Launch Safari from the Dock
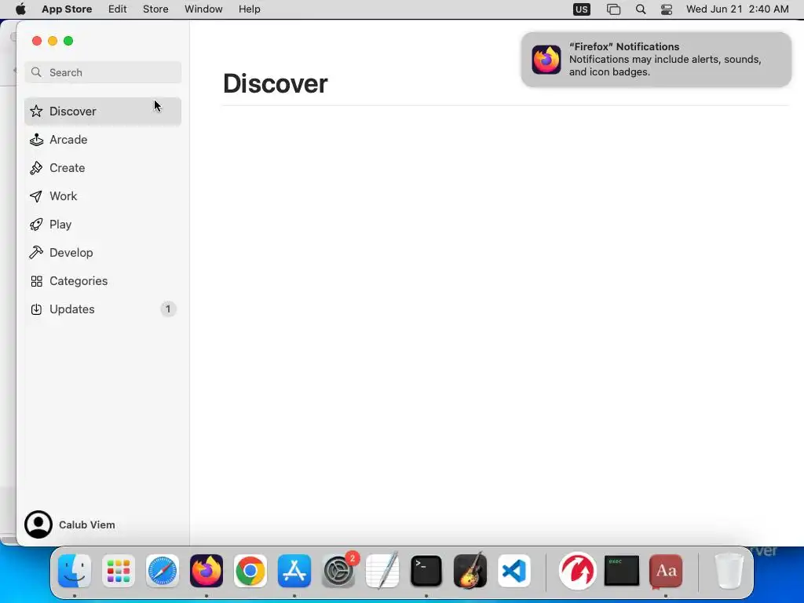Screen dimensions: 804x603 coord(163,571)
